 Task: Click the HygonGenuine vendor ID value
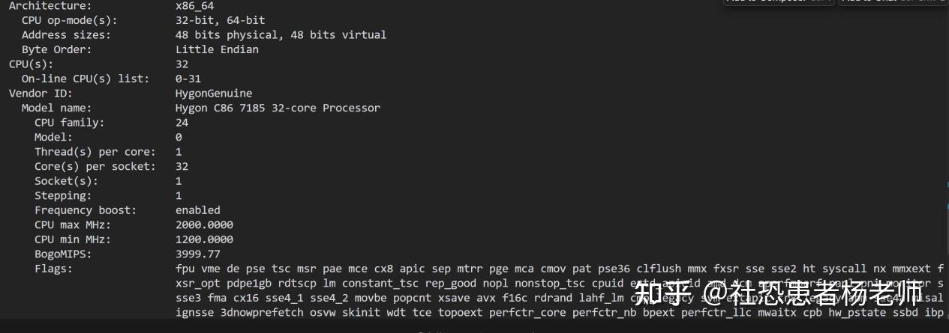click(x=214, y=94)
